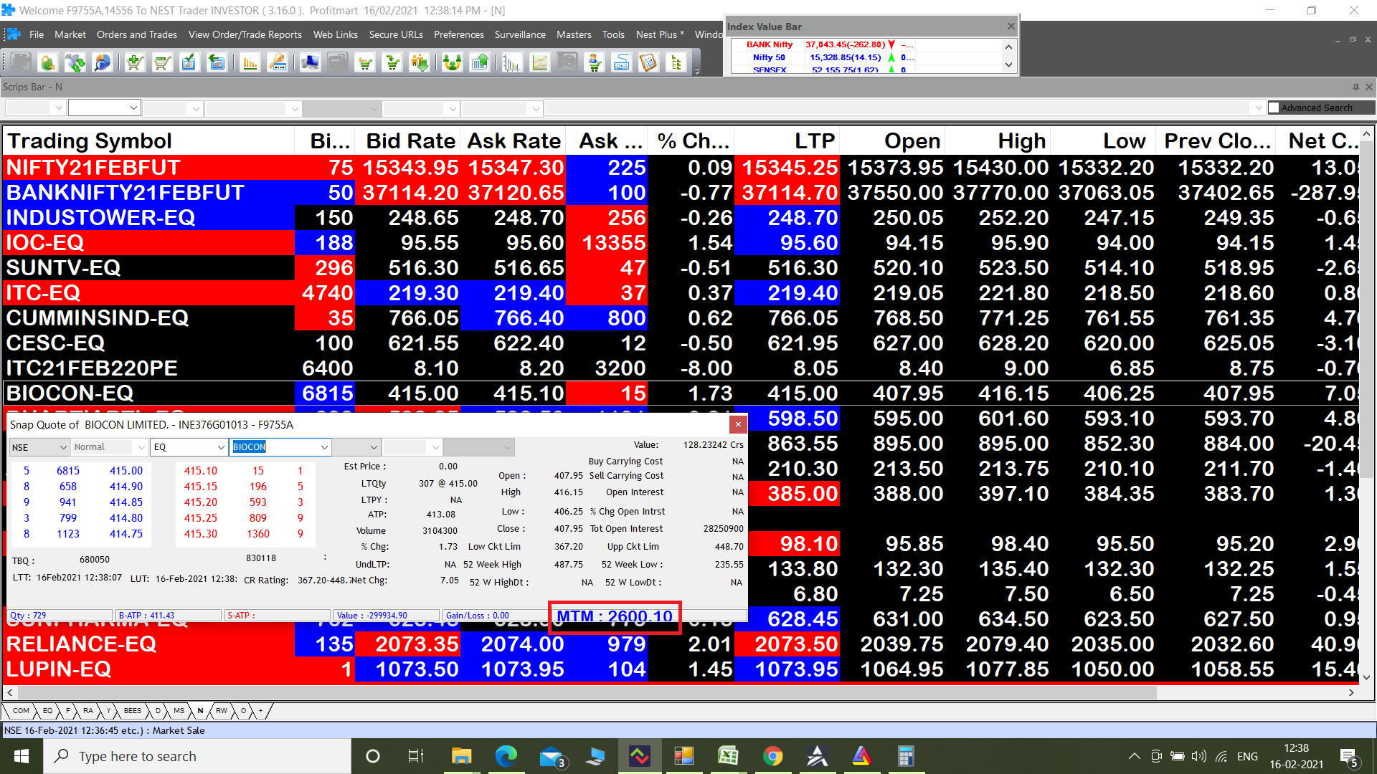Open the Orders and Trades menu
1377x774 pixels.
[137, 34]
